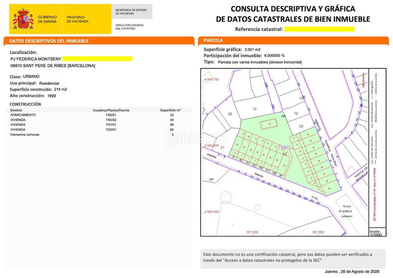Click map coordinate label '397.800'

click(252, 232)
